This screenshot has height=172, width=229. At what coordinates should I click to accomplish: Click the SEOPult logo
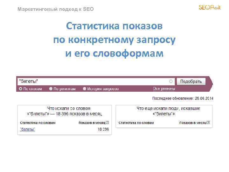pos(210,7)
